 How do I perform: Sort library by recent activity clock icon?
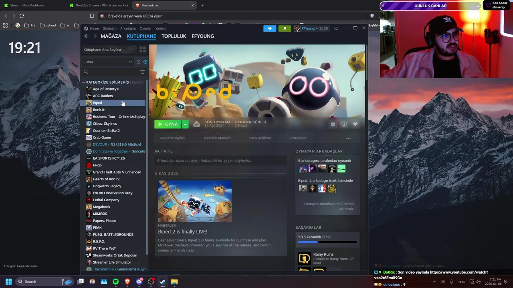(x=138, y=62)
